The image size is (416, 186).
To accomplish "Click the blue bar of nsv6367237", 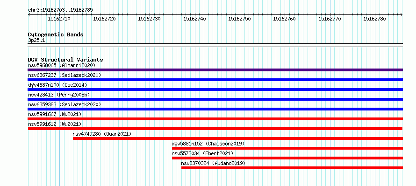I will pyautogui.click(x=215, y=80).
